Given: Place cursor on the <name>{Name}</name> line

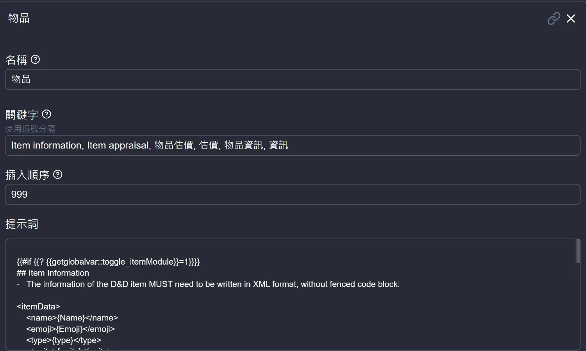Looking at the screenshot, I should coord(72,318).
